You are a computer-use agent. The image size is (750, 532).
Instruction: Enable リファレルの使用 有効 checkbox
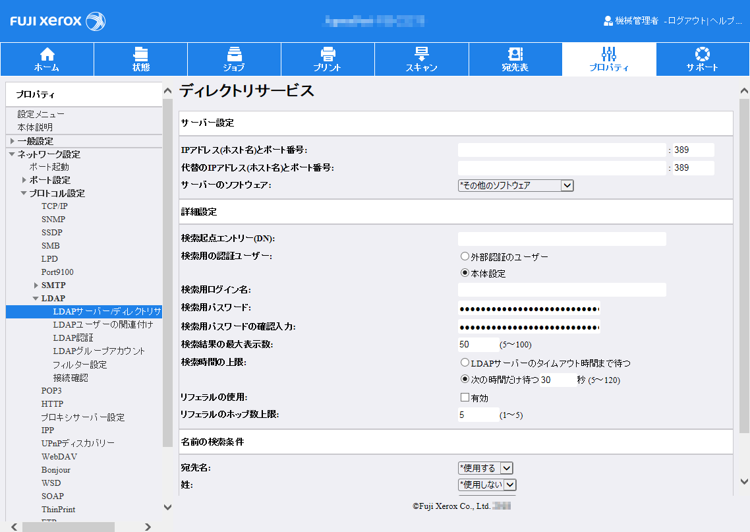coord(465,397)
